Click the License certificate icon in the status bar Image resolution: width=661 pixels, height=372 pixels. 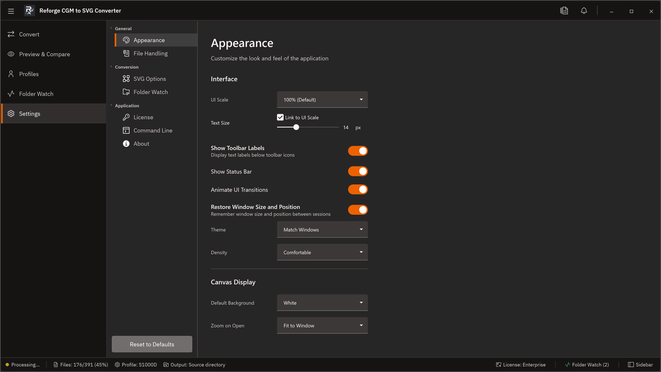tap(499, 365)
